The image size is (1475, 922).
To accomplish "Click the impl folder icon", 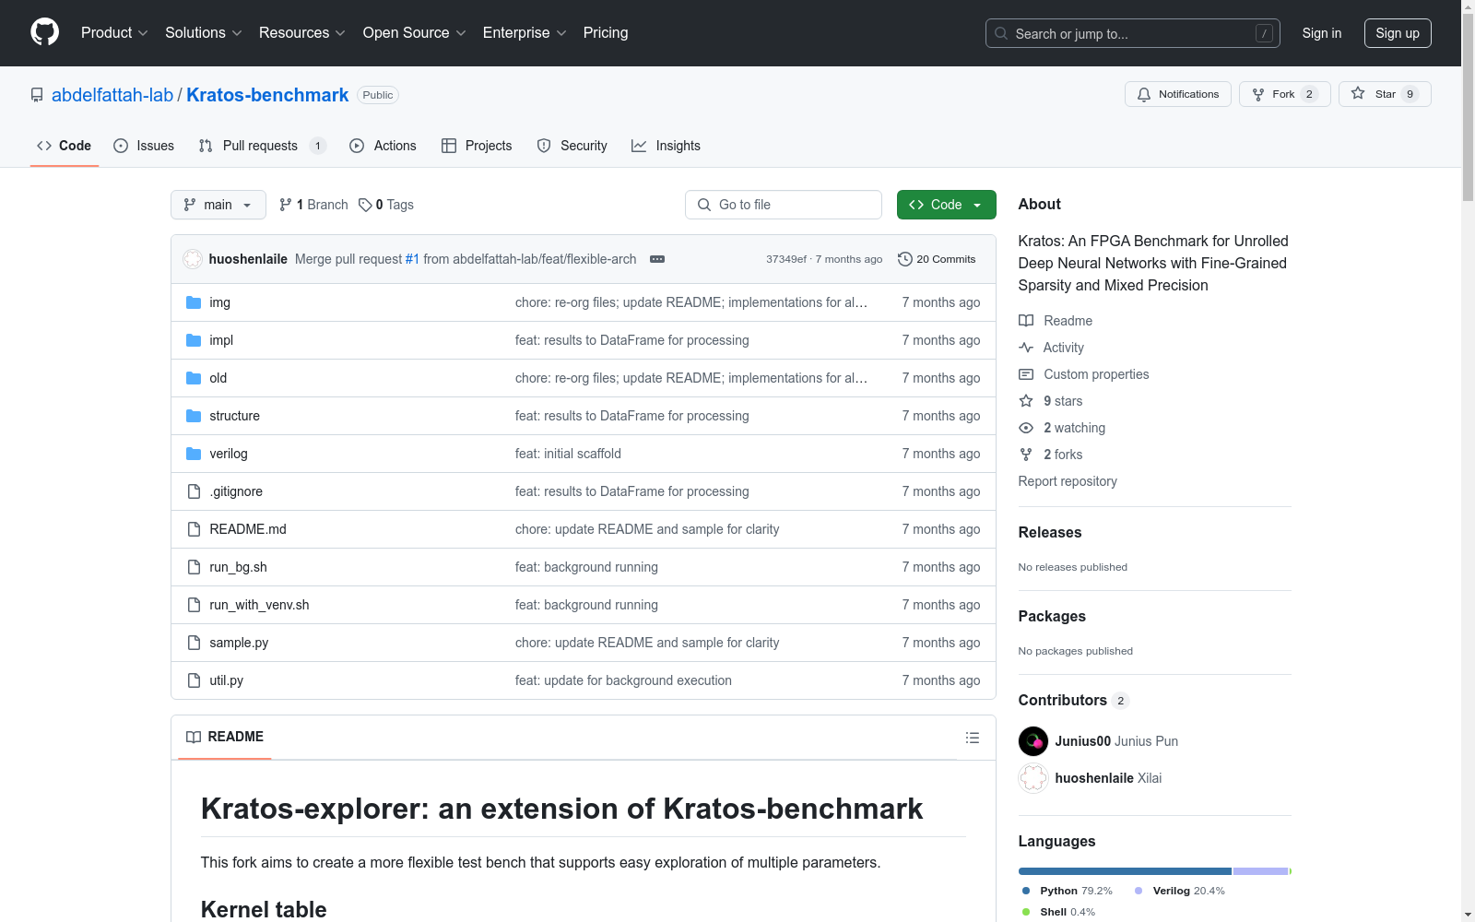I will coord(194,340).
